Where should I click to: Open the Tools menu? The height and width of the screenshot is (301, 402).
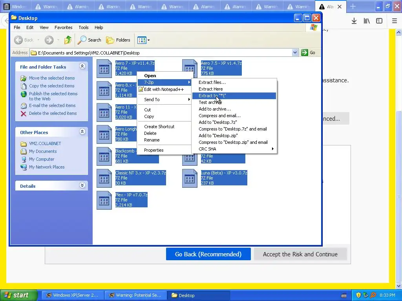click(x=84, y=27)
